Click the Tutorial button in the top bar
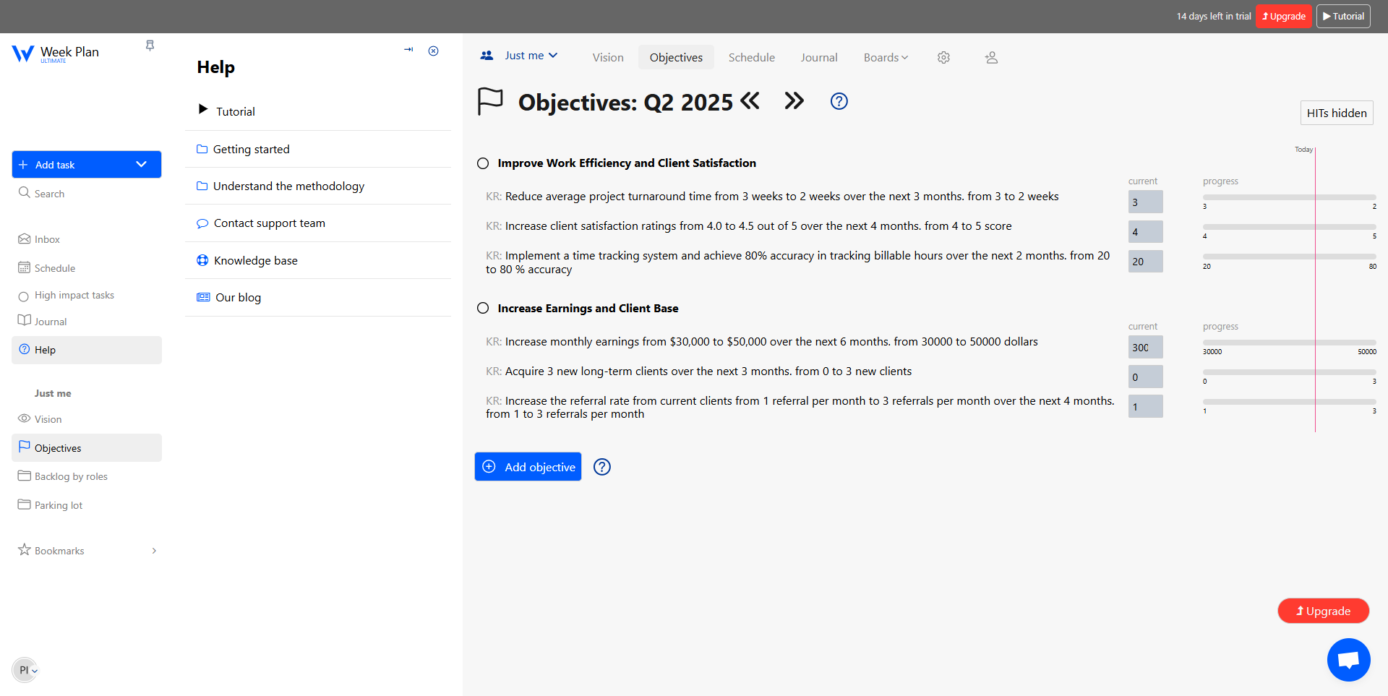Screen dimensions: 1388x696 click(x=1343, y=16)
